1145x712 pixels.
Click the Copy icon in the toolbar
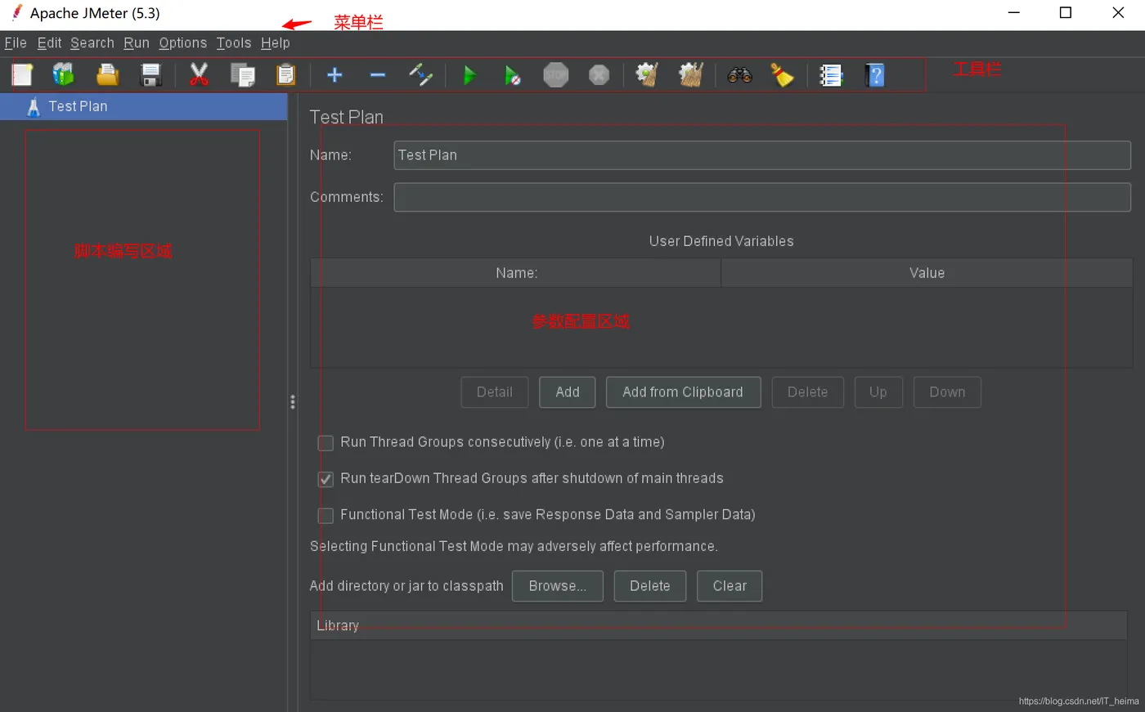(x=243, y=75)
